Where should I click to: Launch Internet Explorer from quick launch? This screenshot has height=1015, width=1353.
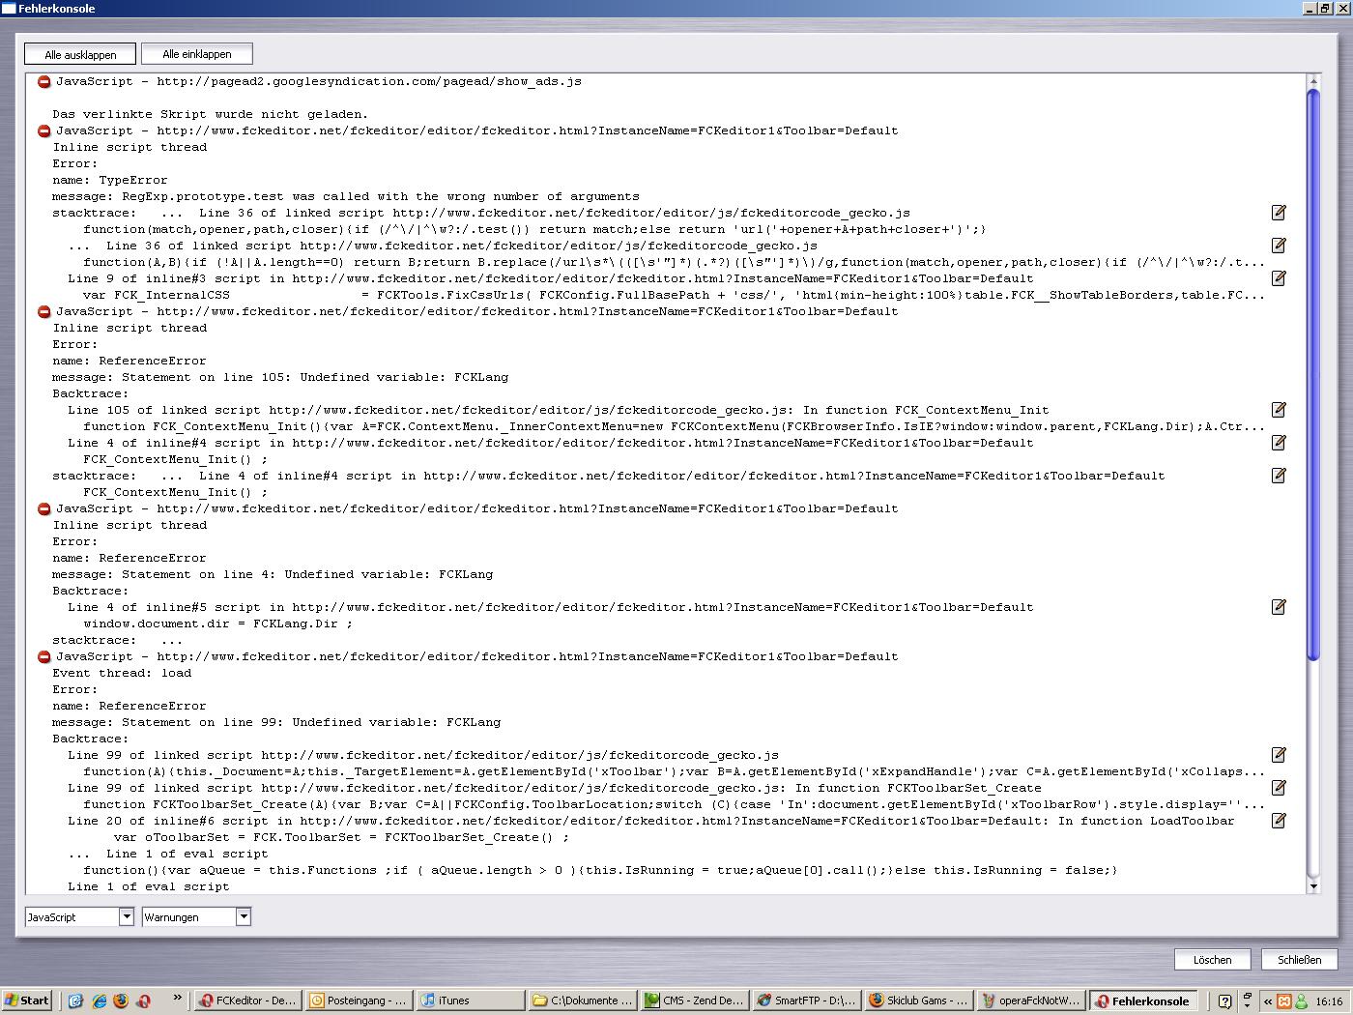pos(99,1000)
